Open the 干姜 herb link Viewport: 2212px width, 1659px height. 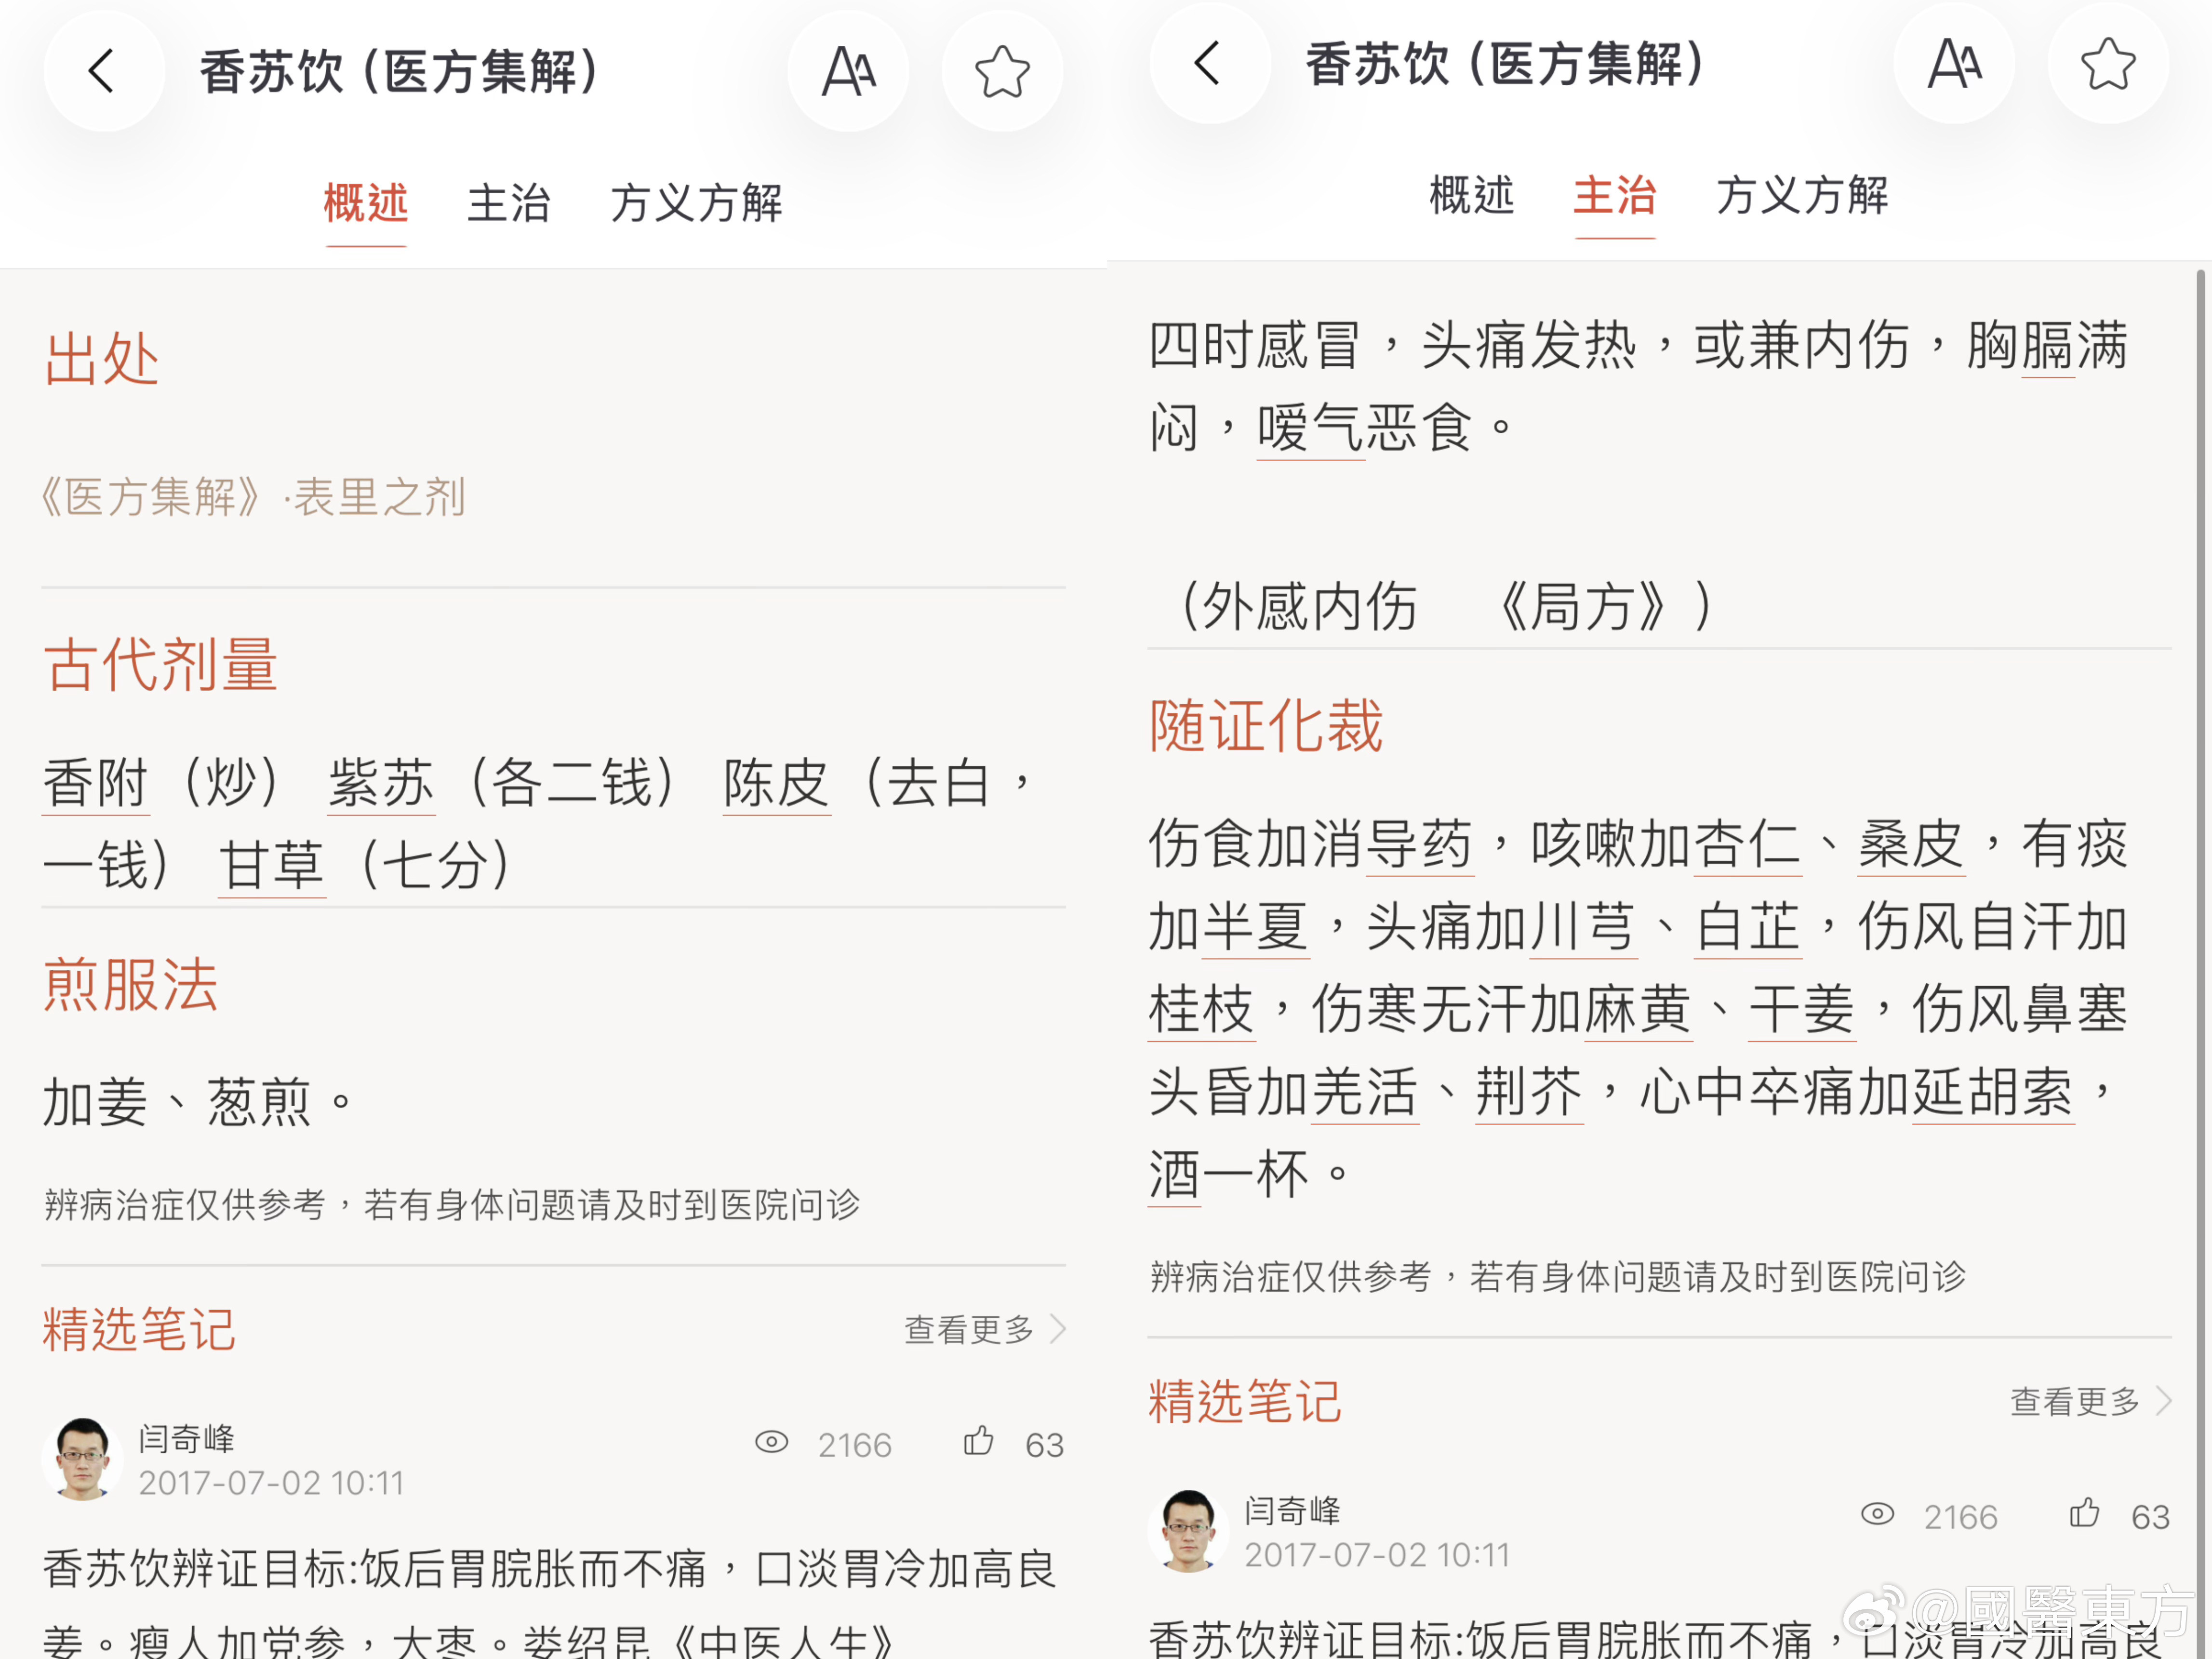pyautogui.click(x=1802, y=1009)
